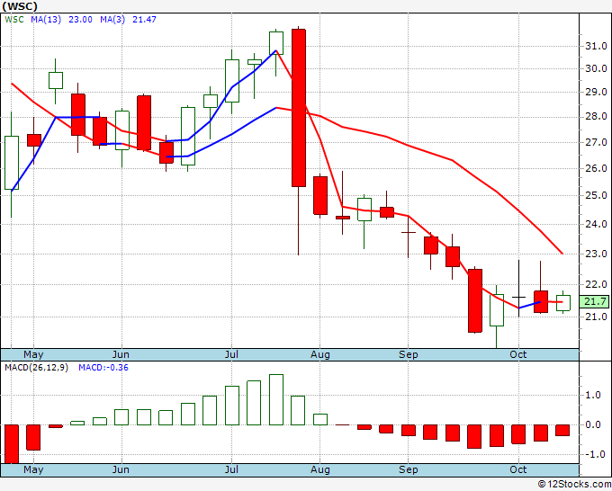Click the 30.0 price axis label

point(596,68)
